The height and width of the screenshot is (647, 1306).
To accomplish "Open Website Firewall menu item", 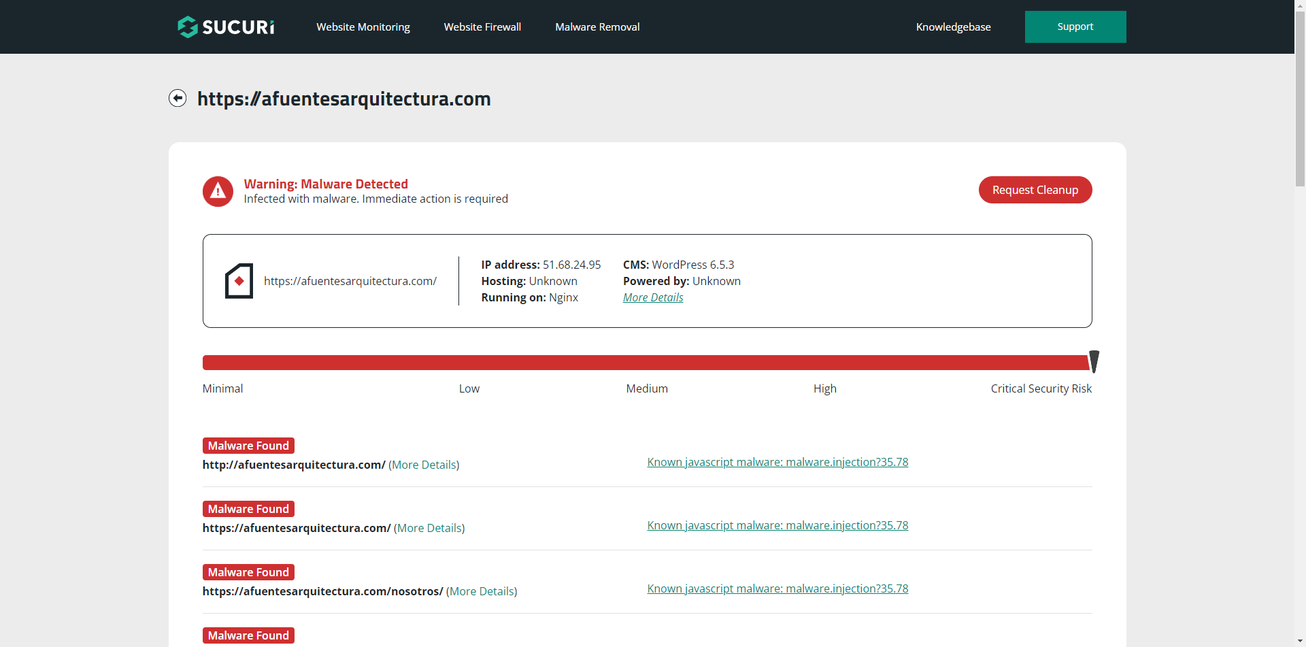I will 482,27.
